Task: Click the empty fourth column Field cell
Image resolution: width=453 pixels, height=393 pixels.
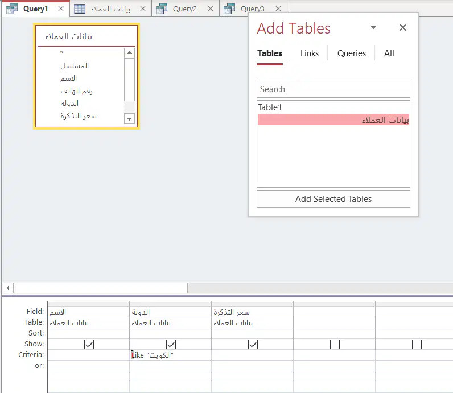Action: (x=334, y=312)
